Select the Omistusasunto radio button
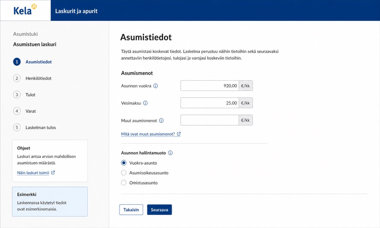 pyautogui.click(x=124, y=183)
